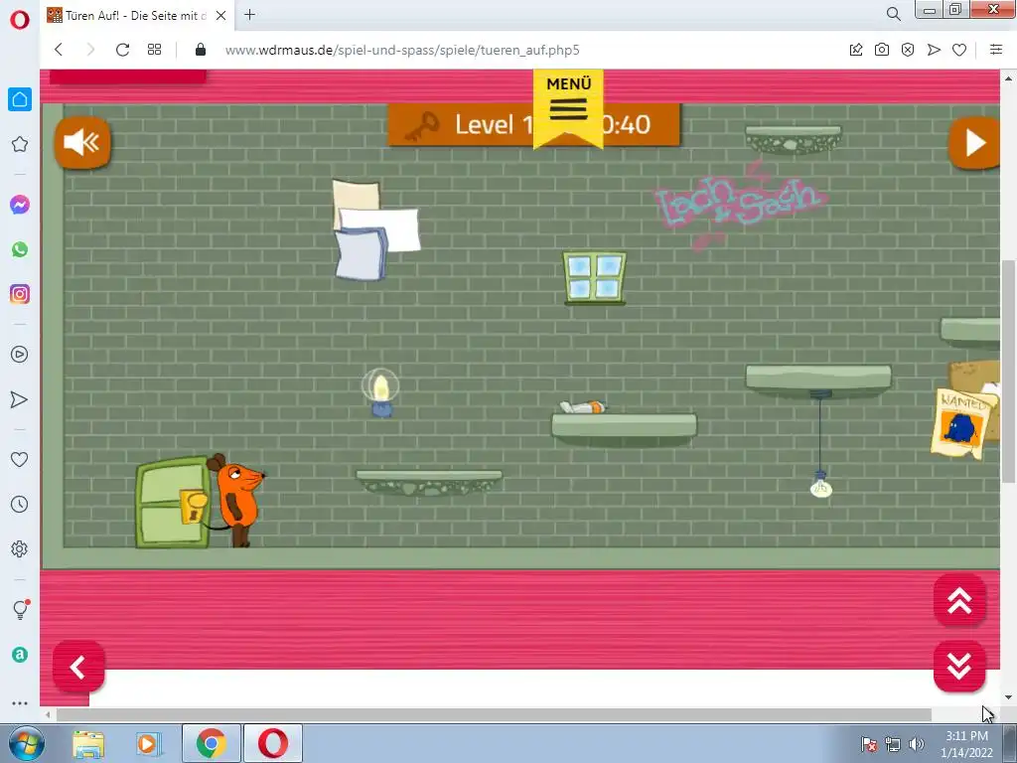Click the red left-arrow back button
Viewport: 1017px width, 763px height.
[78, 667]
